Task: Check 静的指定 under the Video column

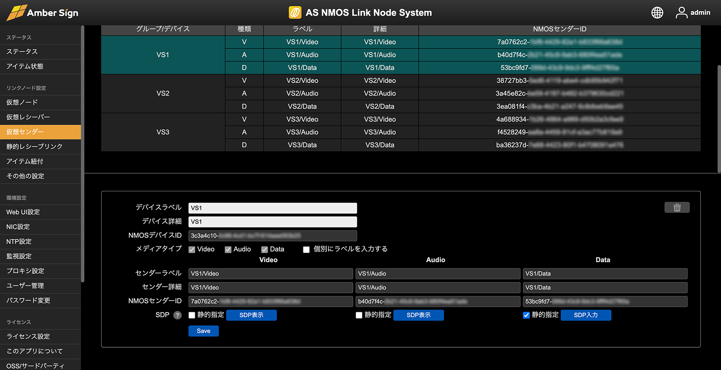Action: [192, 315]
